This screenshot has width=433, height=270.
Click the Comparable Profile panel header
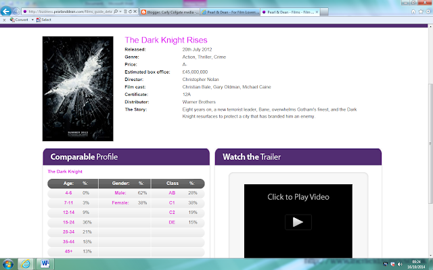(x=127, y=157)
